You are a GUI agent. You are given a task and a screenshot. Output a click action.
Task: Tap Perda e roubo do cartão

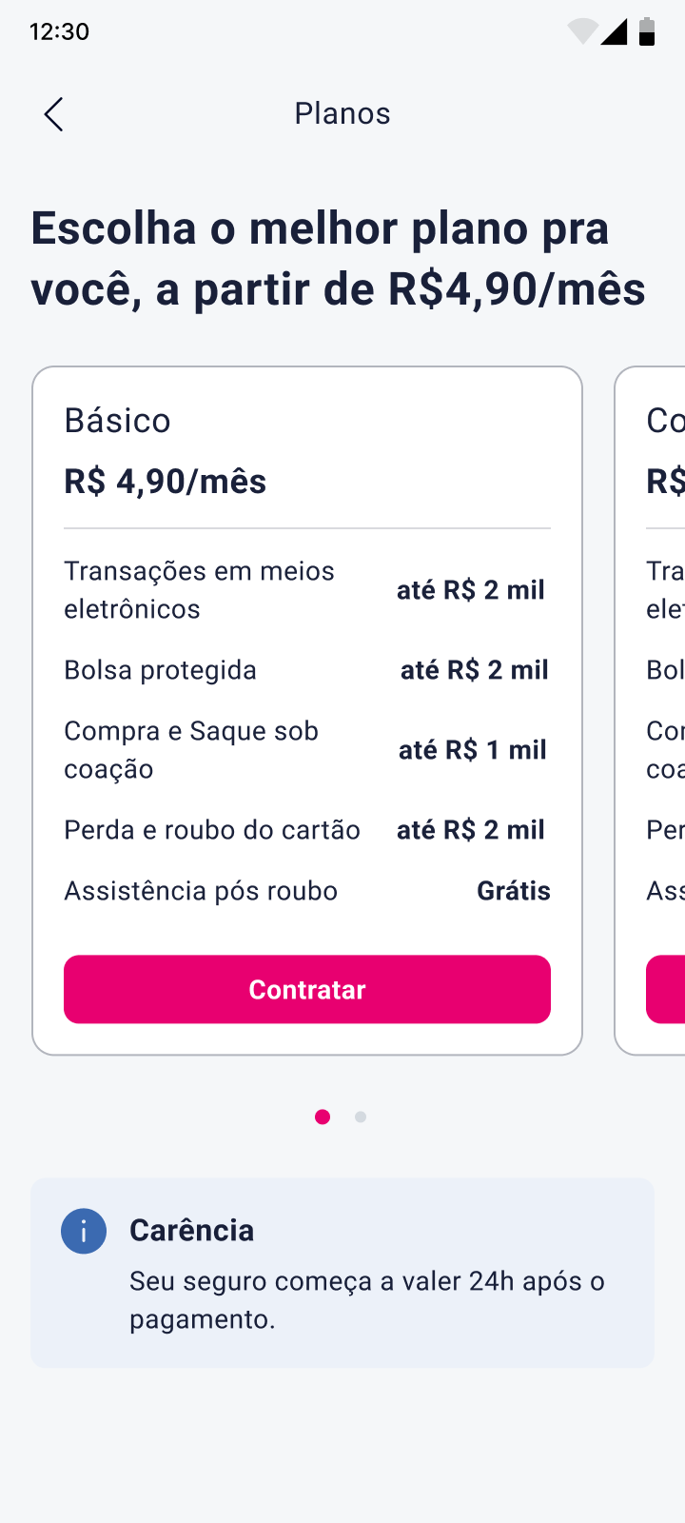click(306, 830)
